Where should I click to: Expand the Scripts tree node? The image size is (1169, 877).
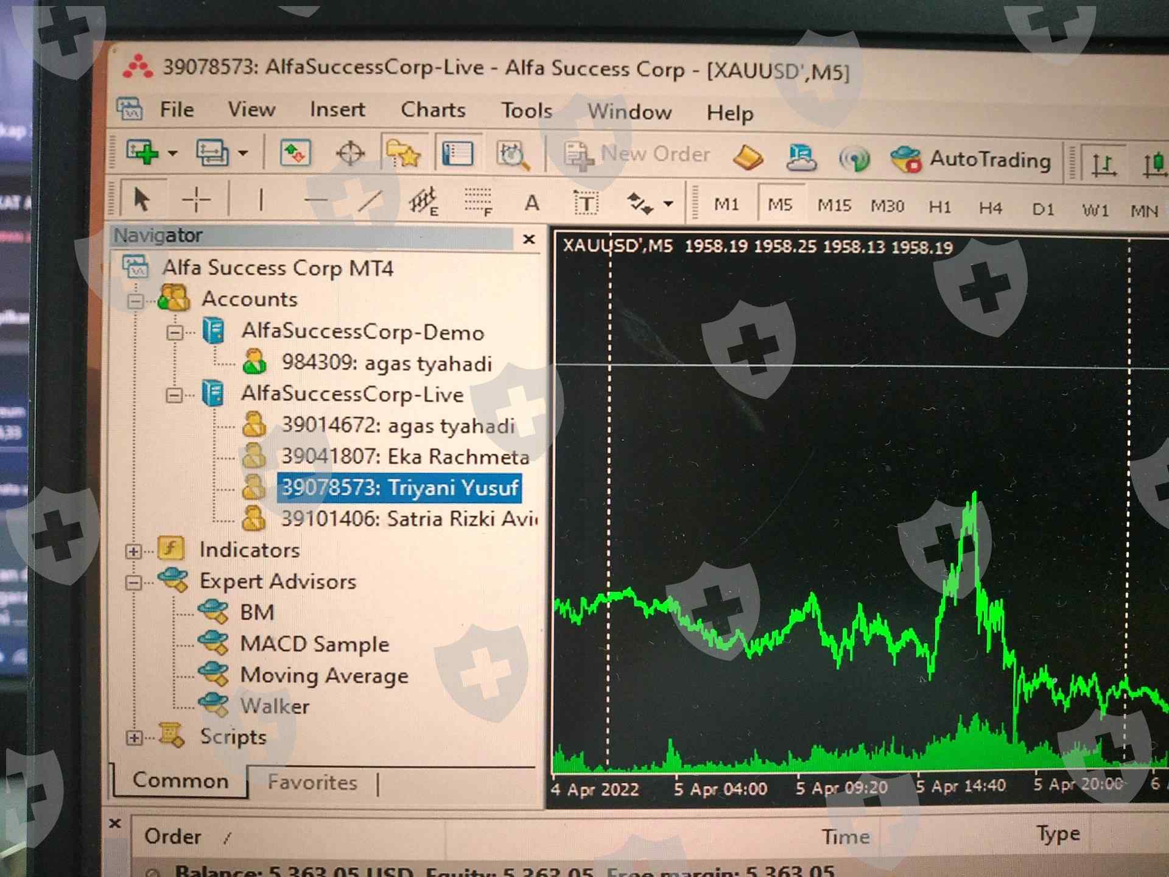[x=135, y=738]
